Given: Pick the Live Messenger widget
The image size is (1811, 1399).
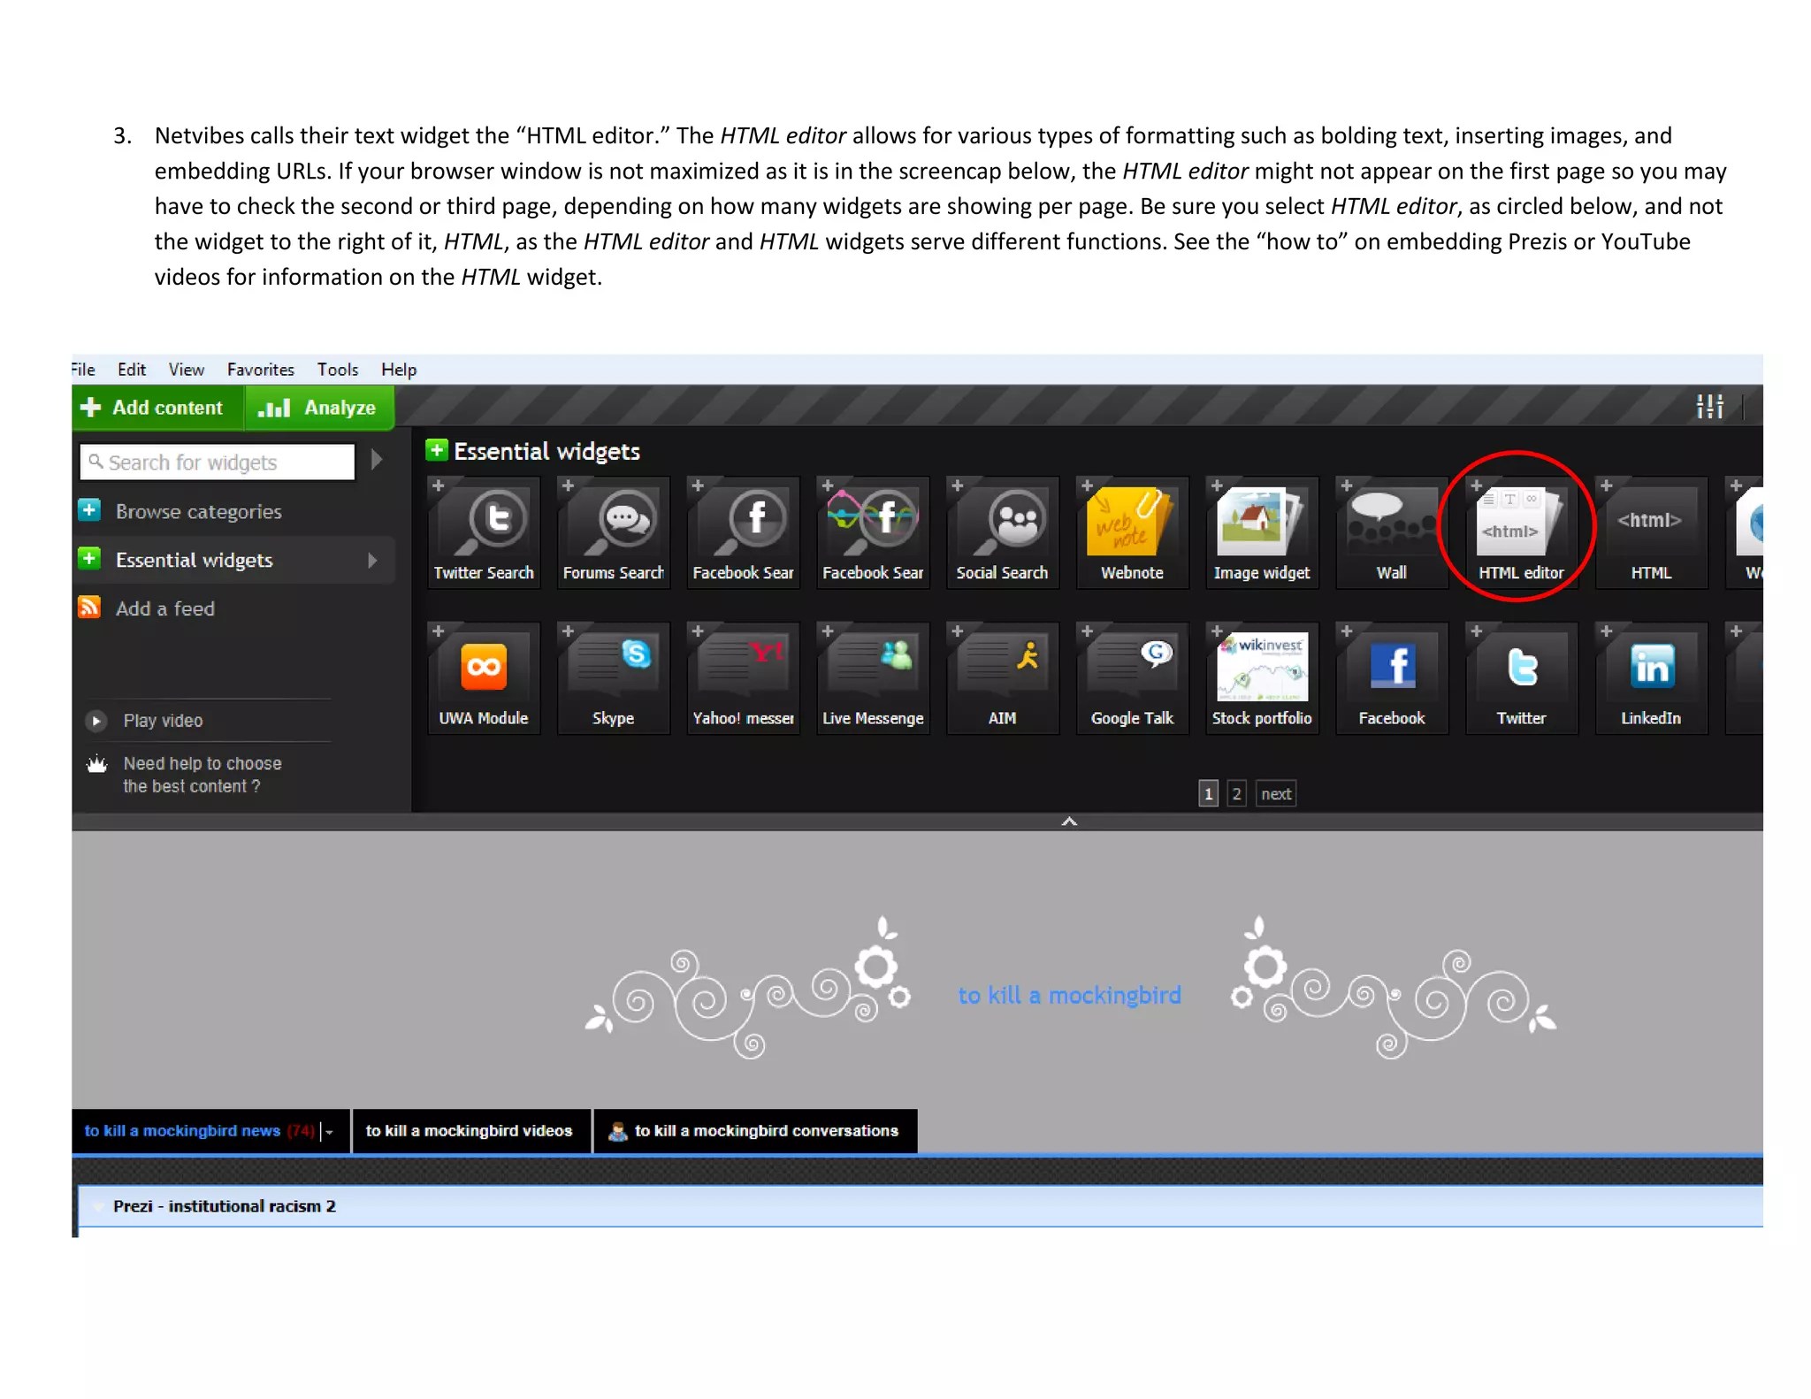Looking at the screenshot, I should coord(873,678).
